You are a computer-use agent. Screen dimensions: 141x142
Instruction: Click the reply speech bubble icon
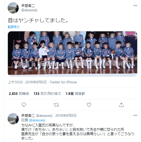coord(24,105)
